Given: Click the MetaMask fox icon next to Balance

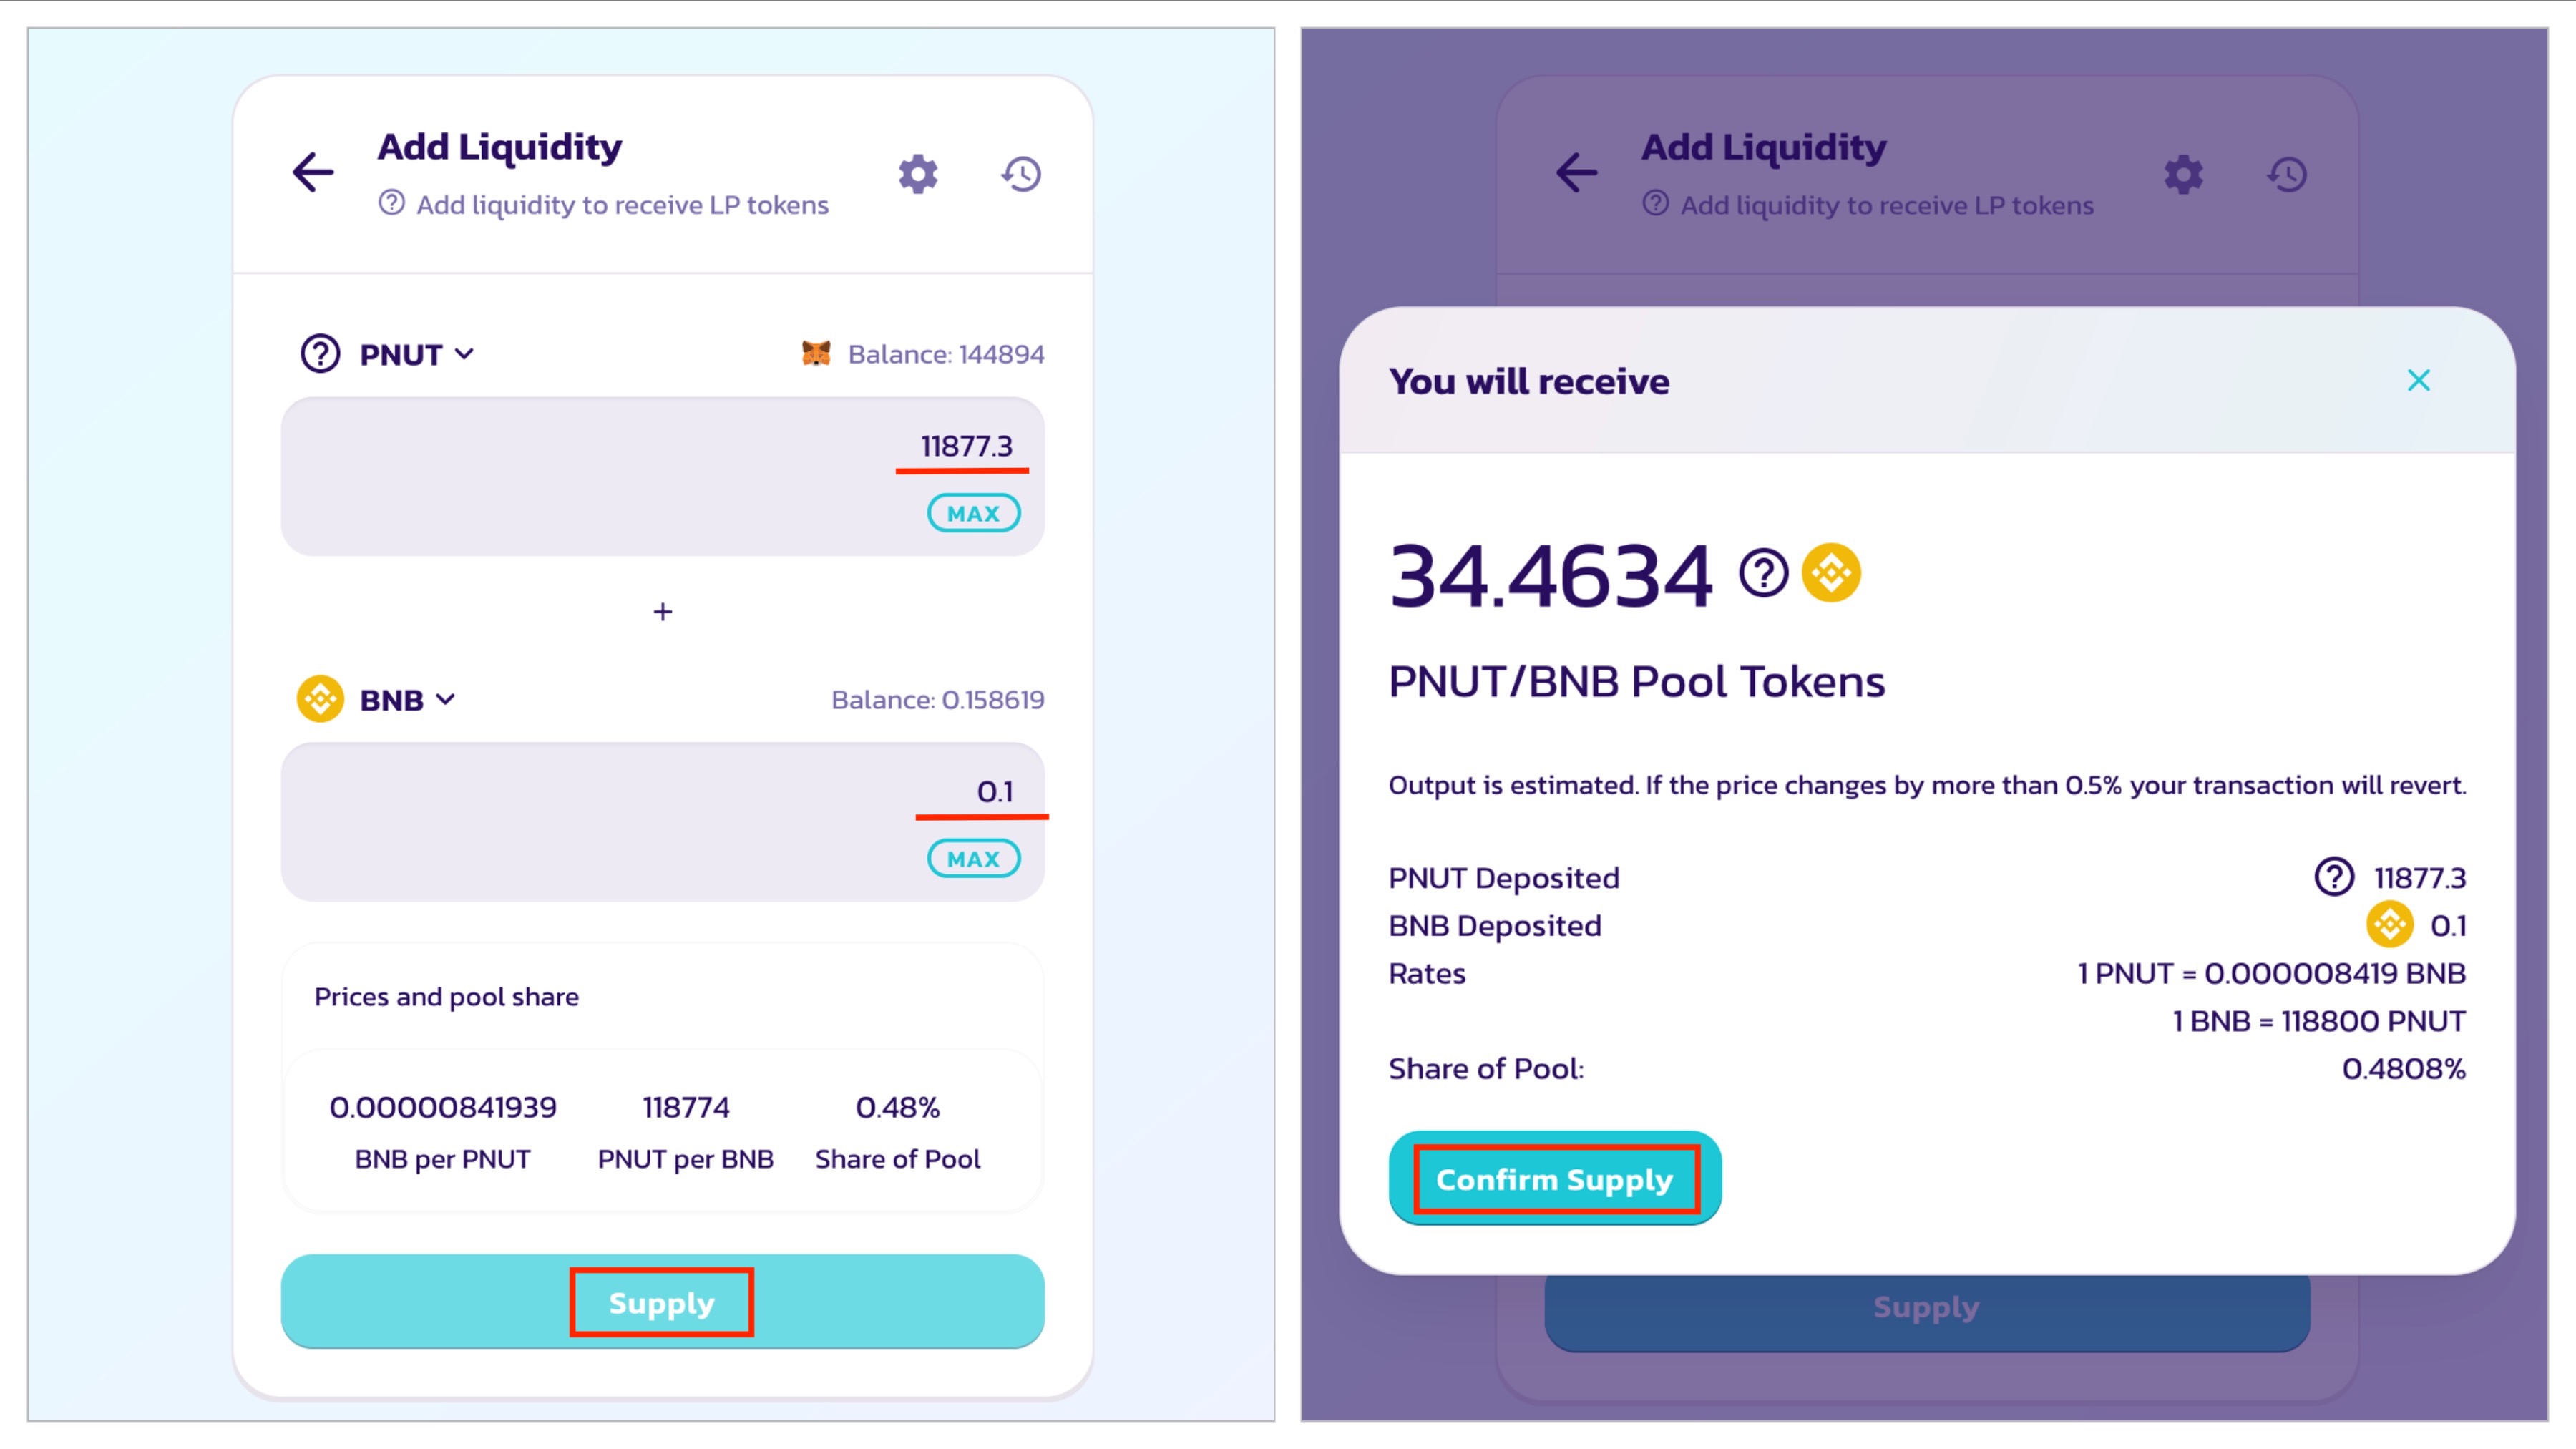Looking at the screenshot, I should [x=816, y=353].
